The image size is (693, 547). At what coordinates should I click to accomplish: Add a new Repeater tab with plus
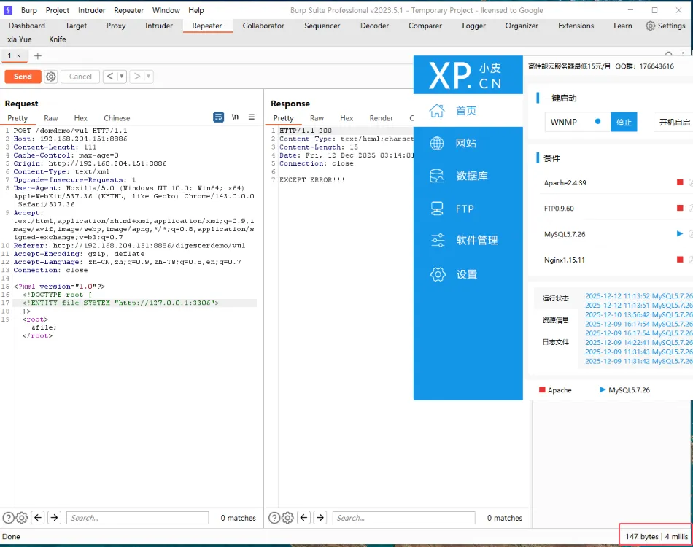click(38, 56)
